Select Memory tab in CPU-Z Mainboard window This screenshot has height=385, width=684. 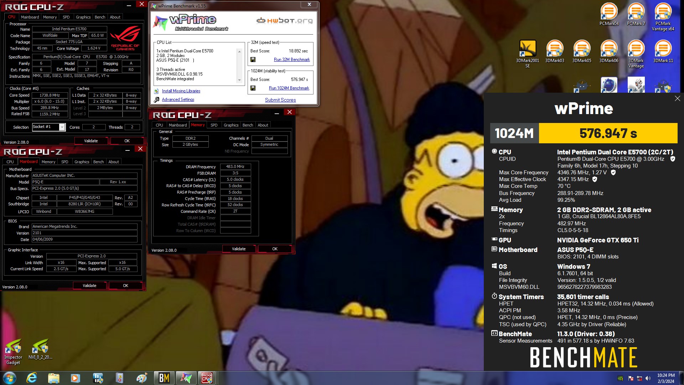(x=48, y=162)
